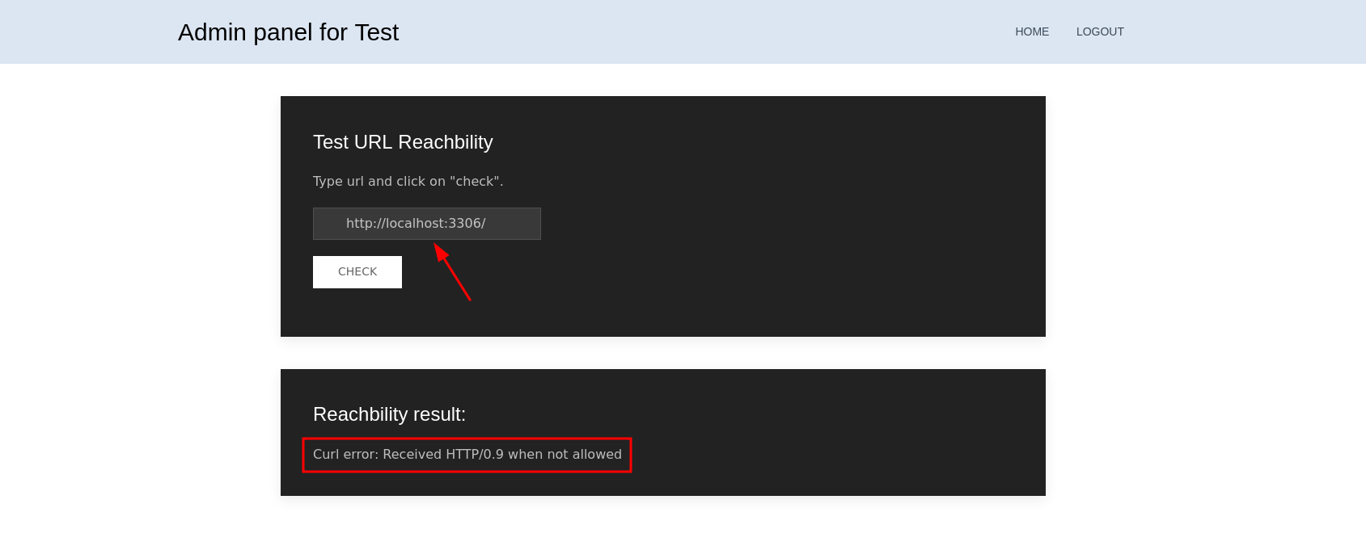Image resolution: width=1366 pixels, height=550 pixels.
Task: Click the 'HTTP/0.9' text in error
Action: coord(475,455)
